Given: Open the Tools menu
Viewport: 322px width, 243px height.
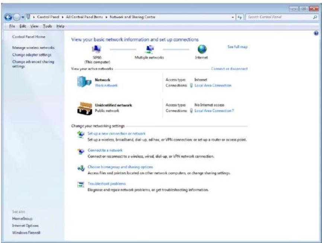Looking at the screenshot, I should [47, 26].
